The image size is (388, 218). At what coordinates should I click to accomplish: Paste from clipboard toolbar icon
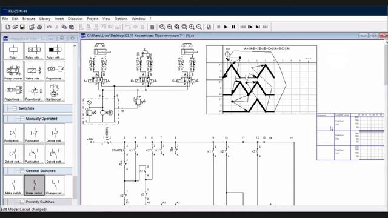[x=72, y=27]
